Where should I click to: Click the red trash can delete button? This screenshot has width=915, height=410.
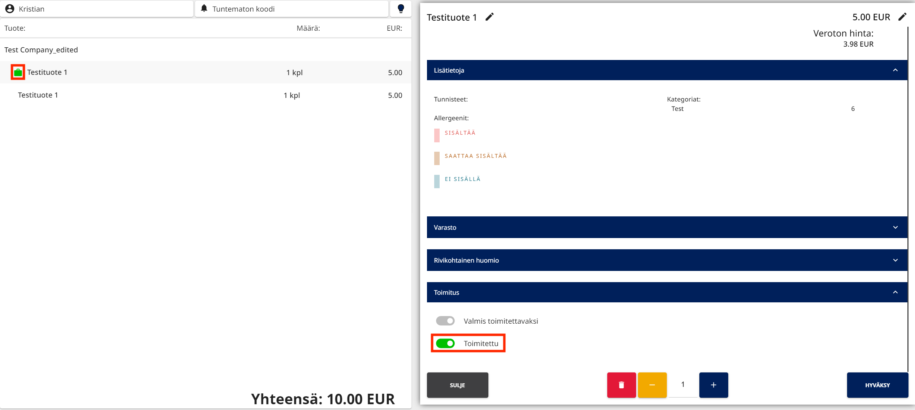click(x=621, y=385)
